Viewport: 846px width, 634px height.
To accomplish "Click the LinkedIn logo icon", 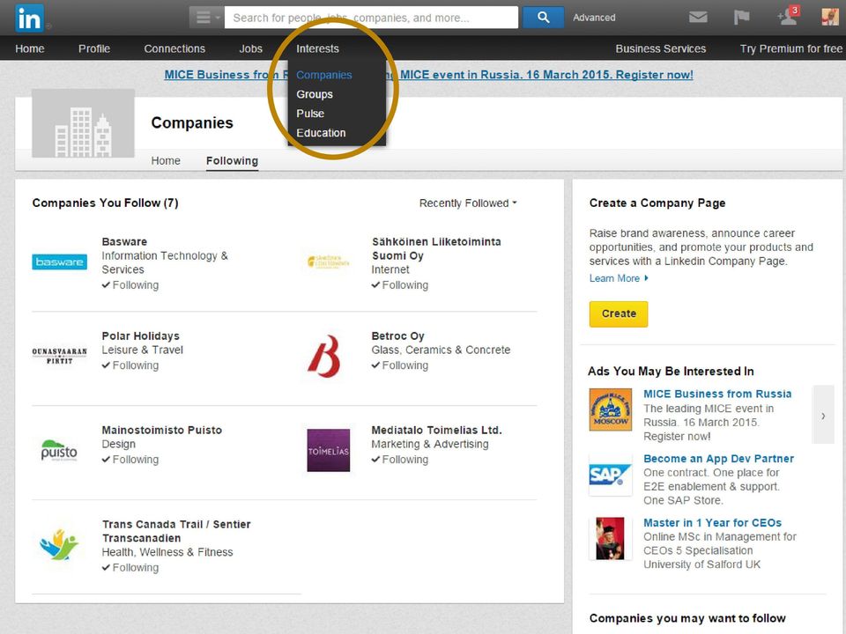I will coord(29,18).
